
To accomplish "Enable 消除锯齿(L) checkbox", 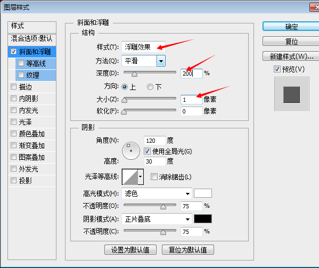I will tap(154, 177).
